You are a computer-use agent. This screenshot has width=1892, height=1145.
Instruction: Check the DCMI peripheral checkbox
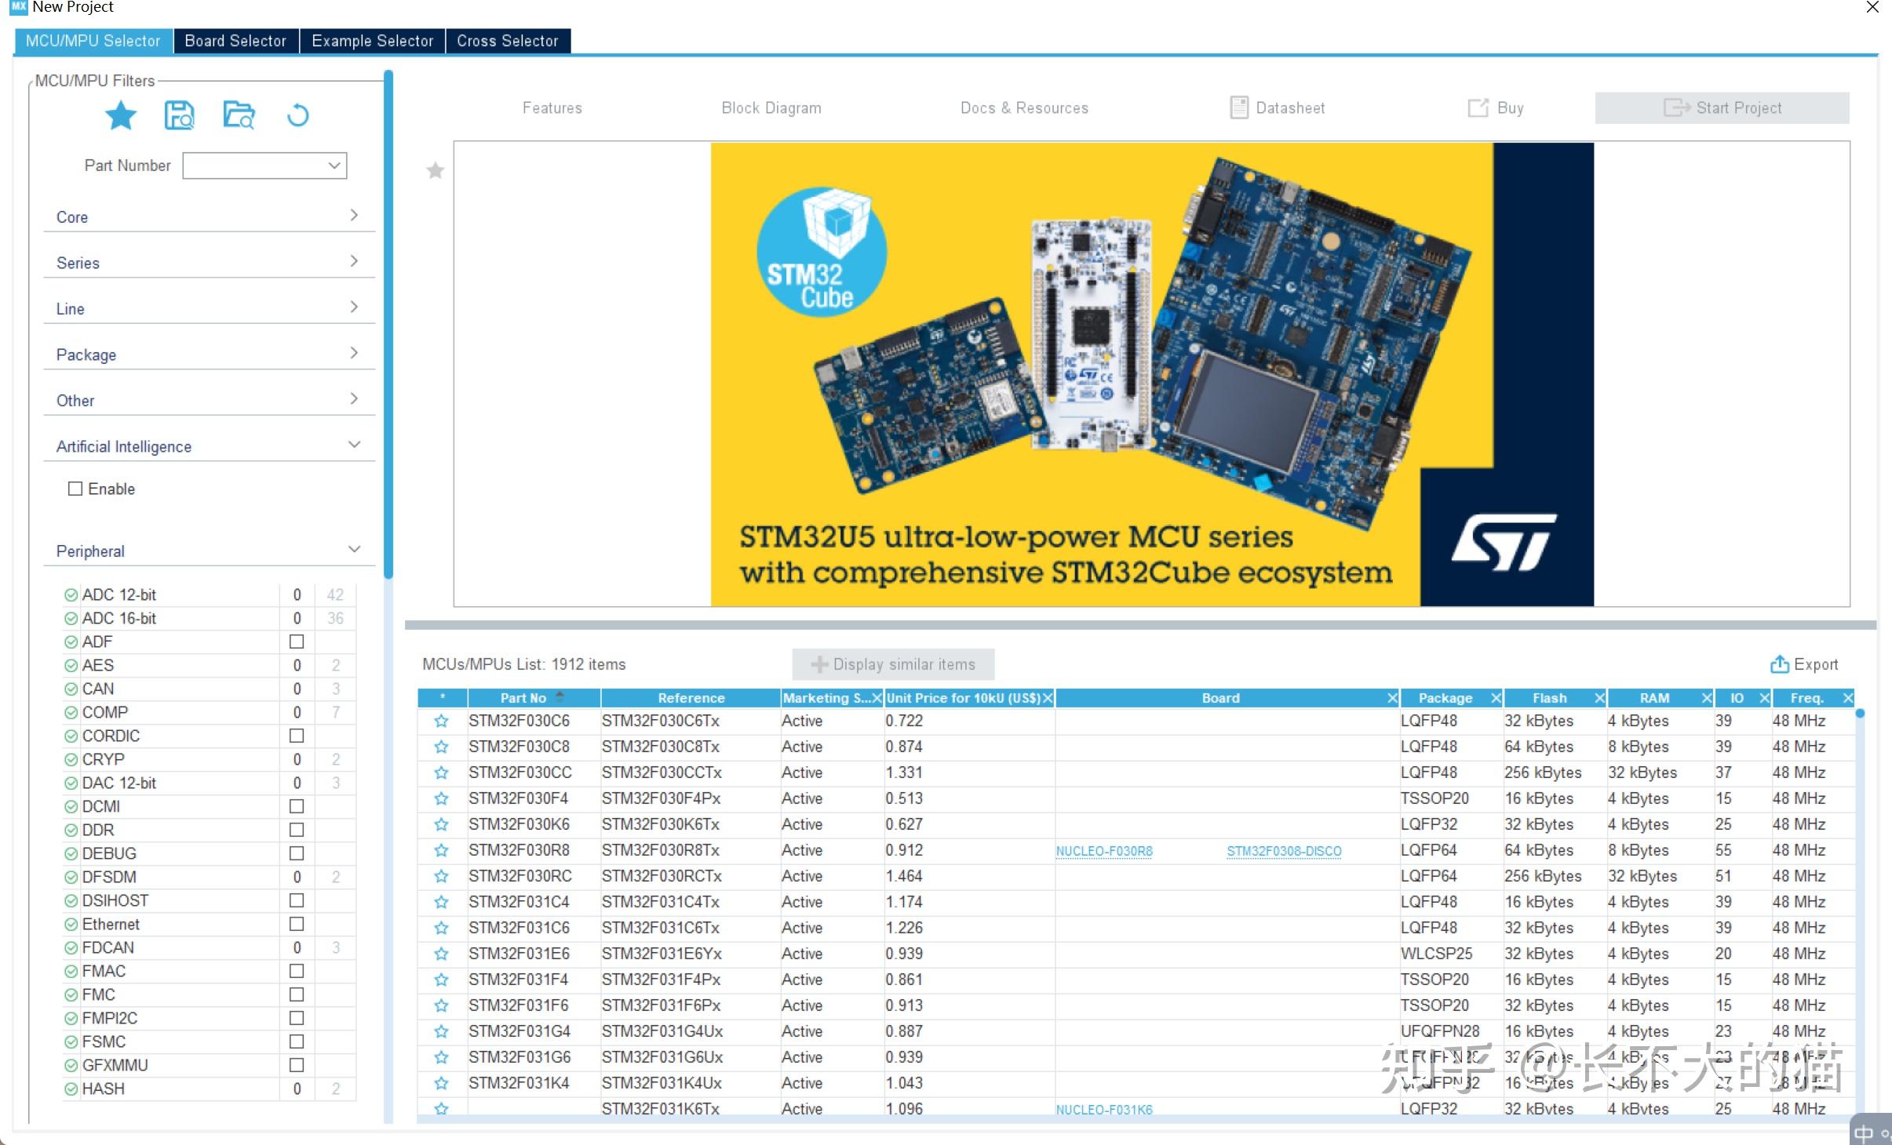point(296,805)
